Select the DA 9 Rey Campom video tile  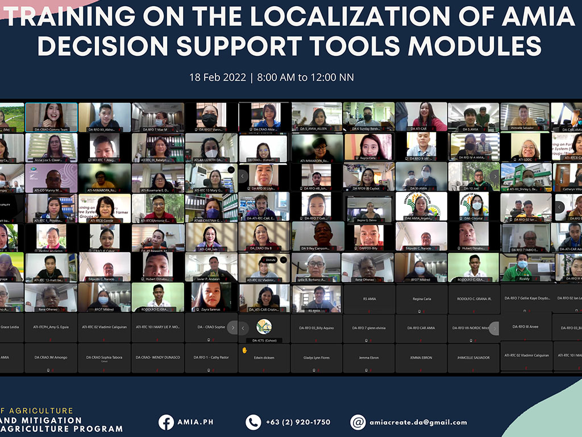click(x=318, y=236)
